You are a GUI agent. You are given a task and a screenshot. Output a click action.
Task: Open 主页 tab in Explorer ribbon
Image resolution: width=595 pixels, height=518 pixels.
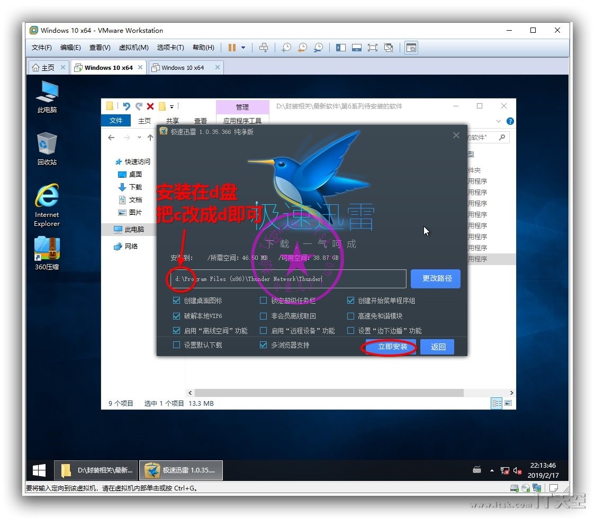(x=144, y=121)
